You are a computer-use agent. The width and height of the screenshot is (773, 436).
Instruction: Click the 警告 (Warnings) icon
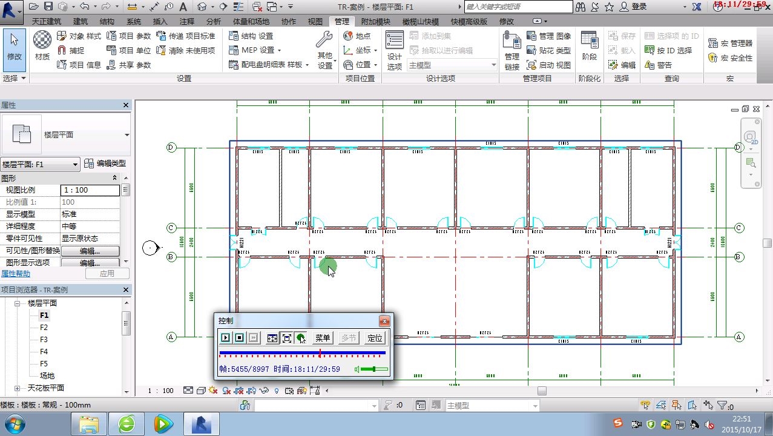coord(650,65)
